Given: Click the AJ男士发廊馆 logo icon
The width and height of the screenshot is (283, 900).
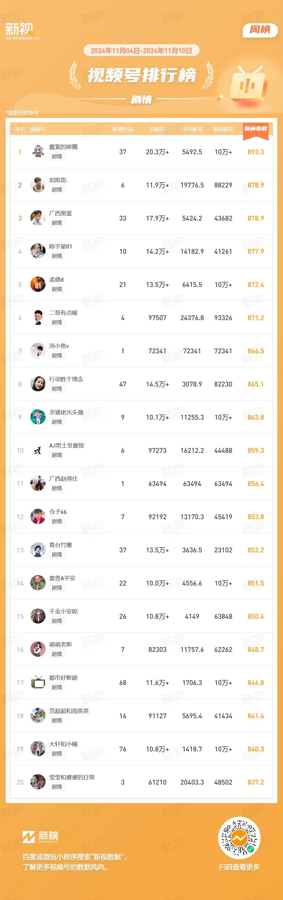Looking at the screenshot, I should [x=38, y=450].
